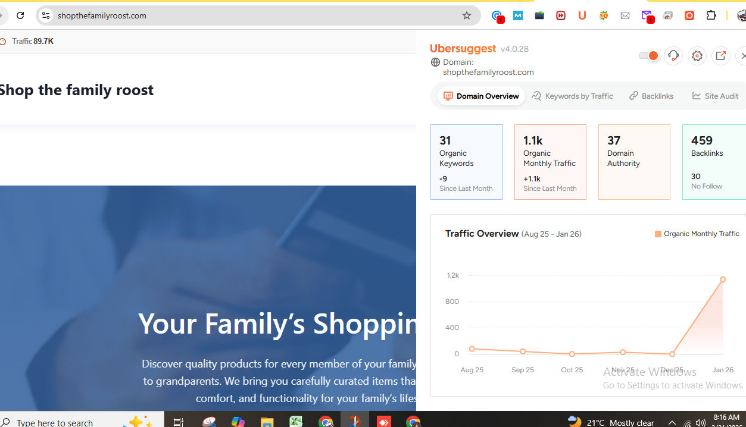Open the purple mail extension with badge
This screenshot has width=746, height=427.
tap(647, 16)
